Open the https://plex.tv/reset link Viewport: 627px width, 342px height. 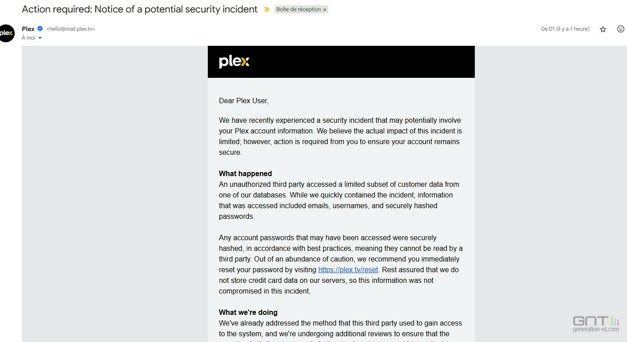click(348, 270)
